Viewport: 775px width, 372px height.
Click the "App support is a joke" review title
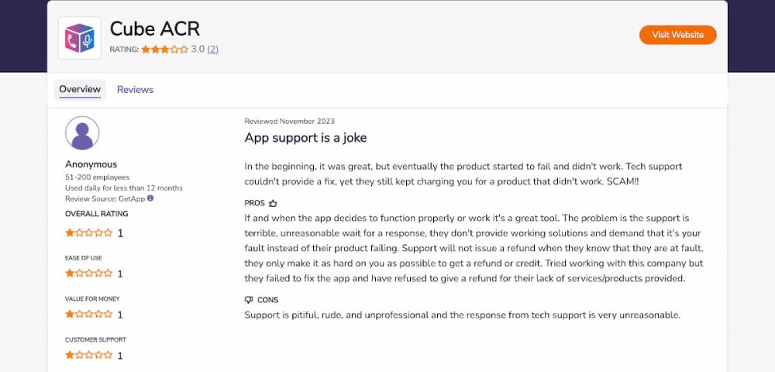(x=305, y=138)
